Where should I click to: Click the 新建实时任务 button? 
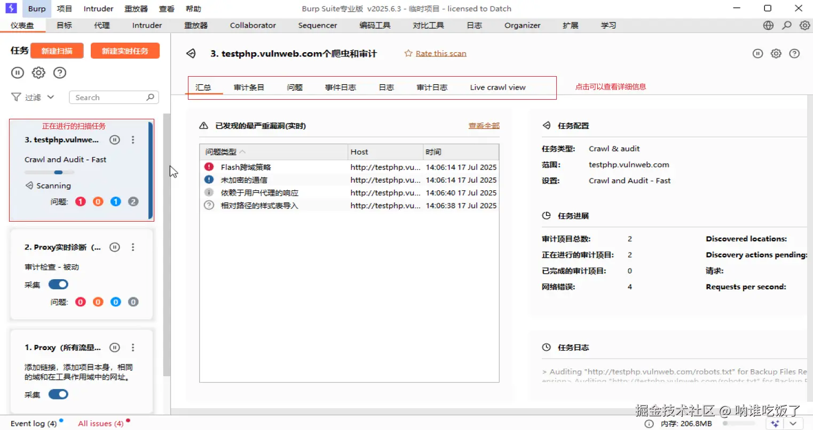(x=125, y=51)
